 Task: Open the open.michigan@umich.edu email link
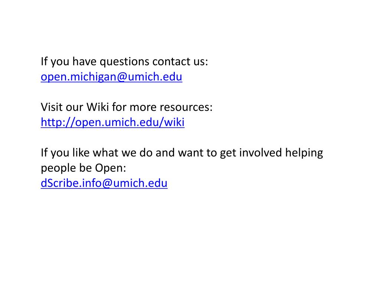tap(111, 77)
